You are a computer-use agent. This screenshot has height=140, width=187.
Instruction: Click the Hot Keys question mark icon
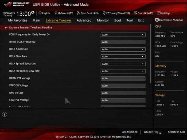pyautogui.click(x=159, y=13)
